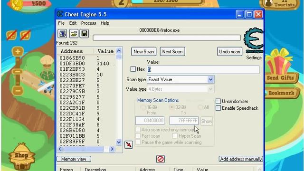
Task: Click the scan progress bar
Action: [x=167, y=38]
